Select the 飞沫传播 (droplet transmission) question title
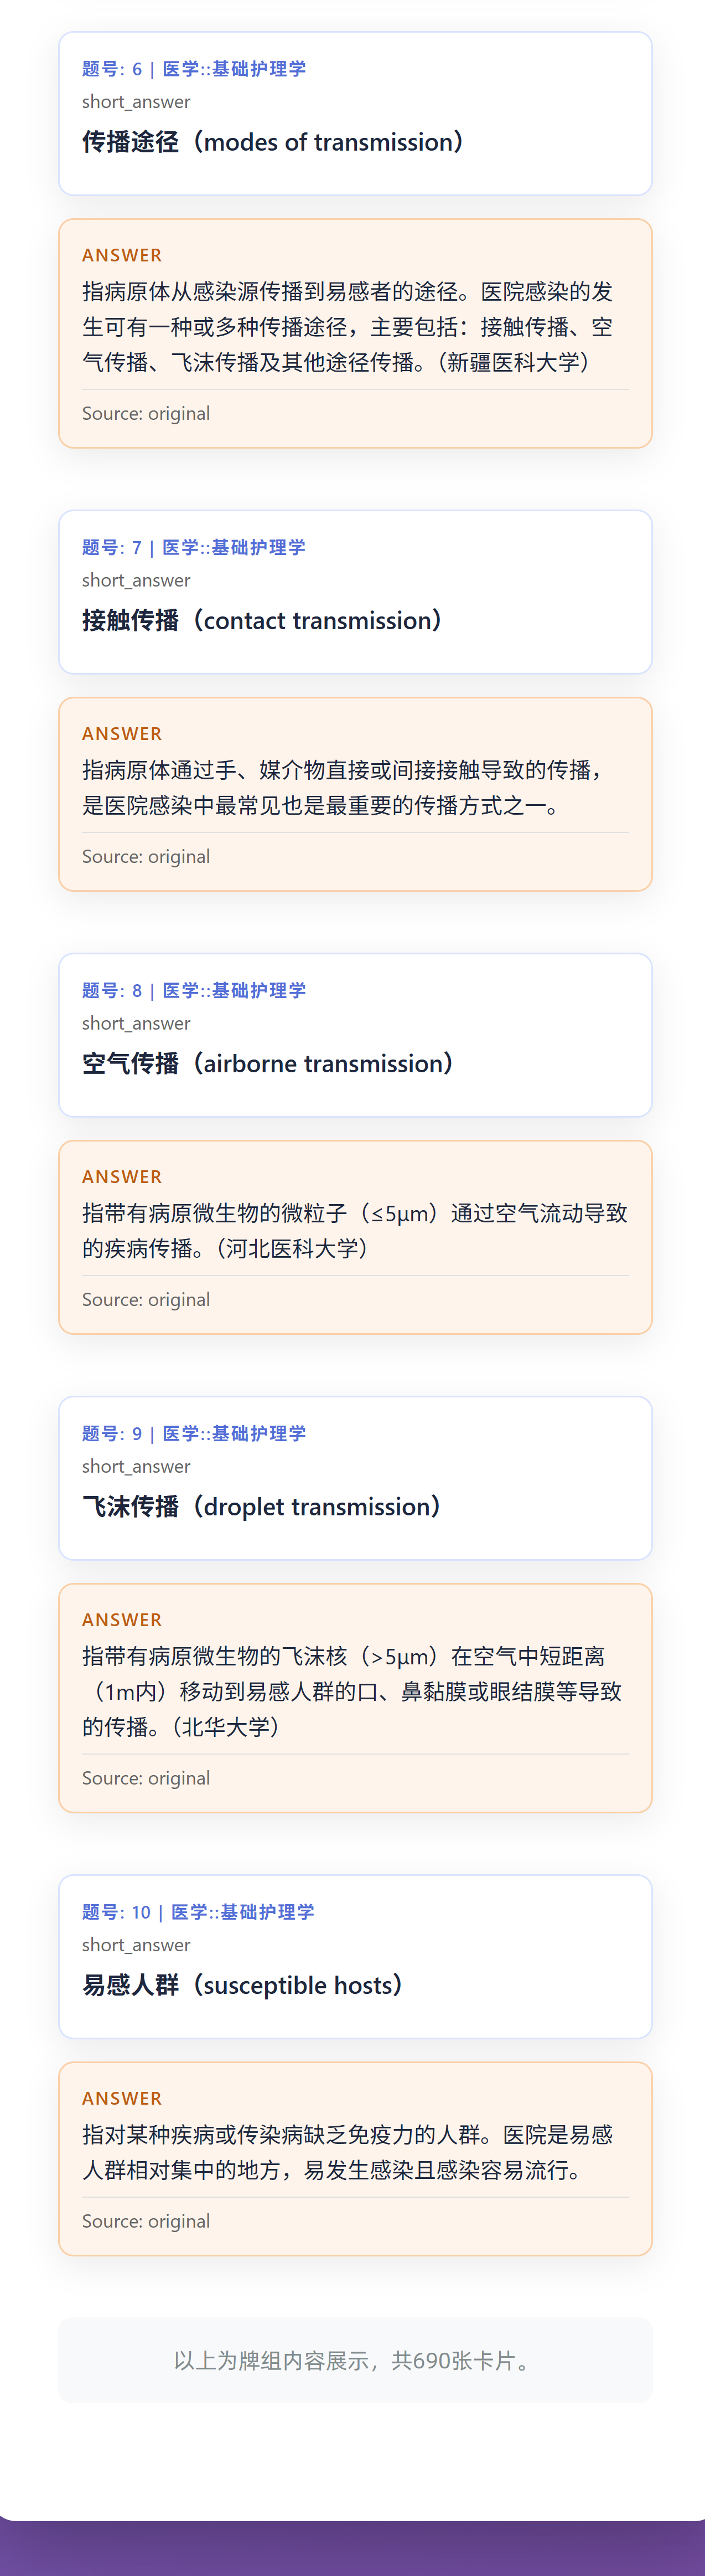This screenshot has width=705, height=2576. click(262, 1507)
